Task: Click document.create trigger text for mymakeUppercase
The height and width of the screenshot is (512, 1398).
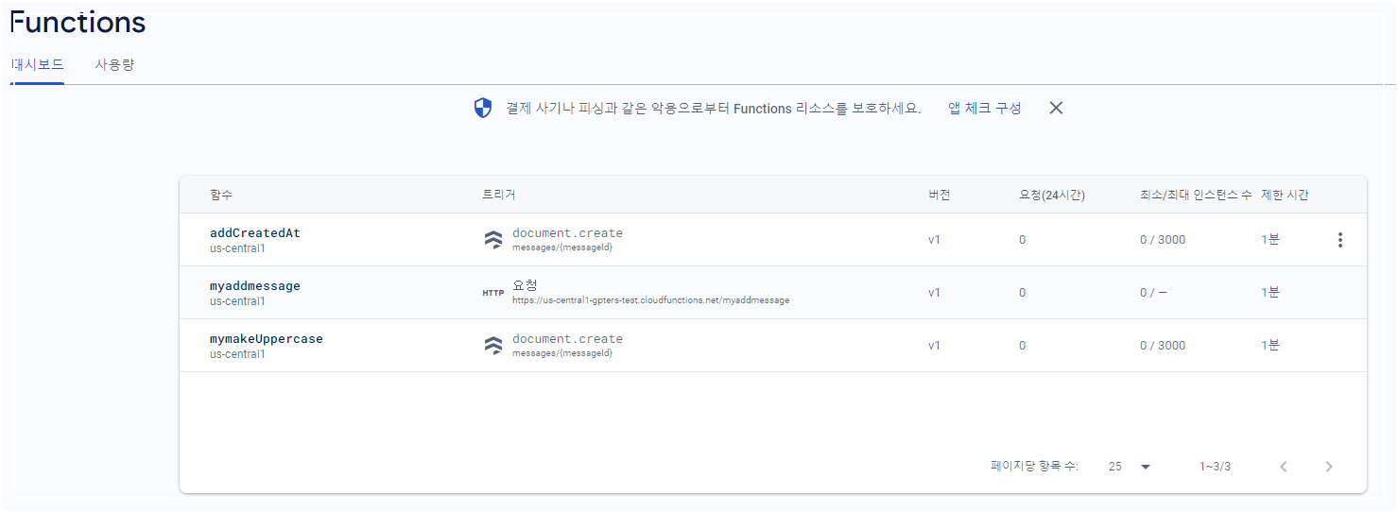Action: [567, 338]
